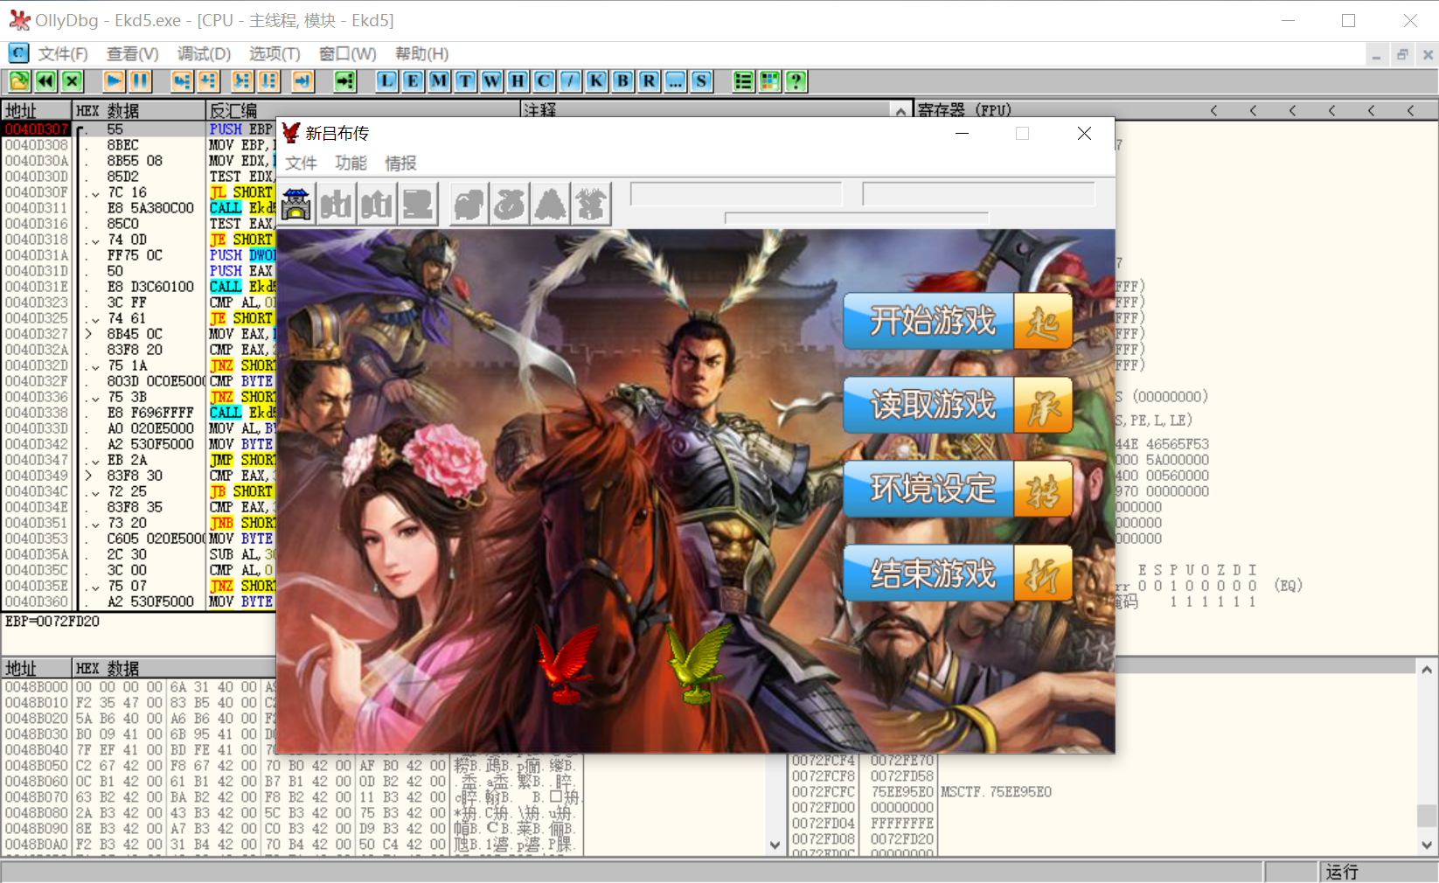Viewport: 1439px width, 883px height.
Task: Click the castle icon in game toolbar
Action: click(296, 205)
